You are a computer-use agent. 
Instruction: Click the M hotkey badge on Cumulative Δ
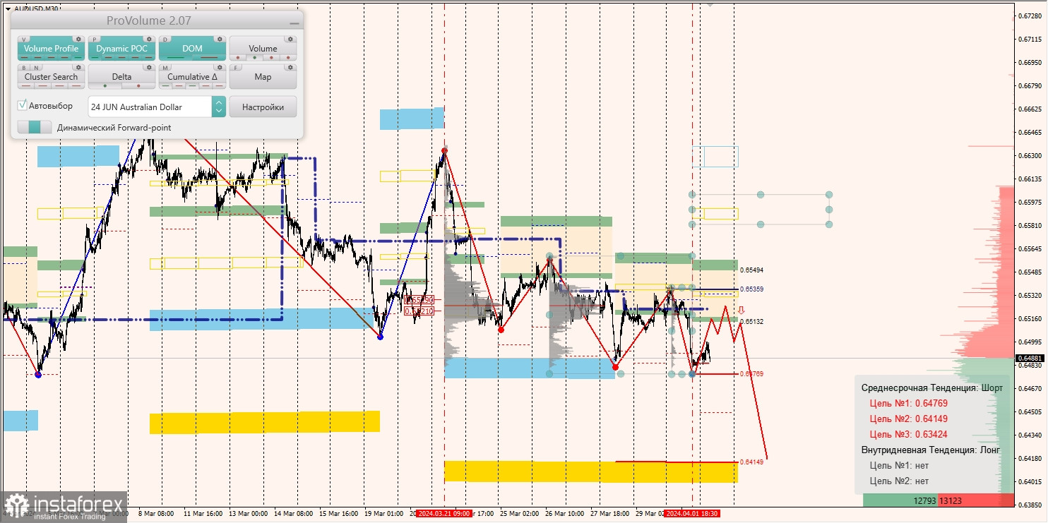tap(166, 68)
